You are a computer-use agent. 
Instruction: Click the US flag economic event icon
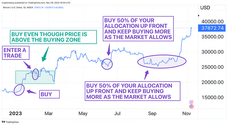pyautogui.click(x=191, y=107)
